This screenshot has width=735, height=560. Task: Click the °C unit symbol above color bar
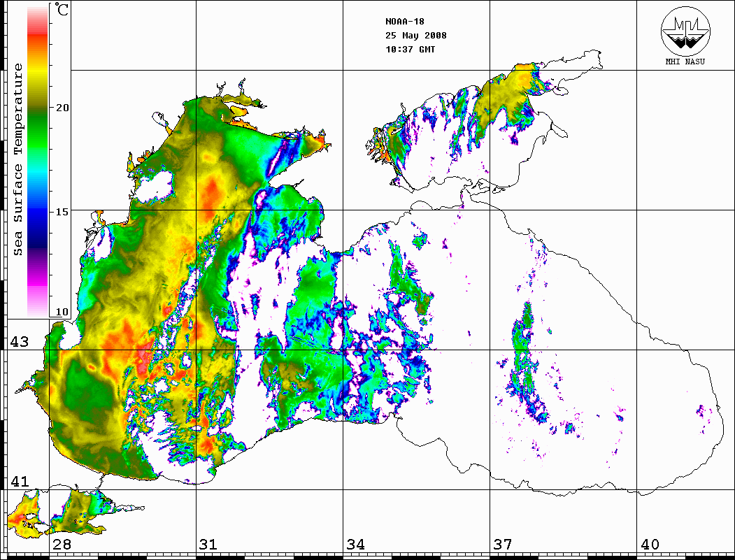pyautogui.click(x=62, y=12)
